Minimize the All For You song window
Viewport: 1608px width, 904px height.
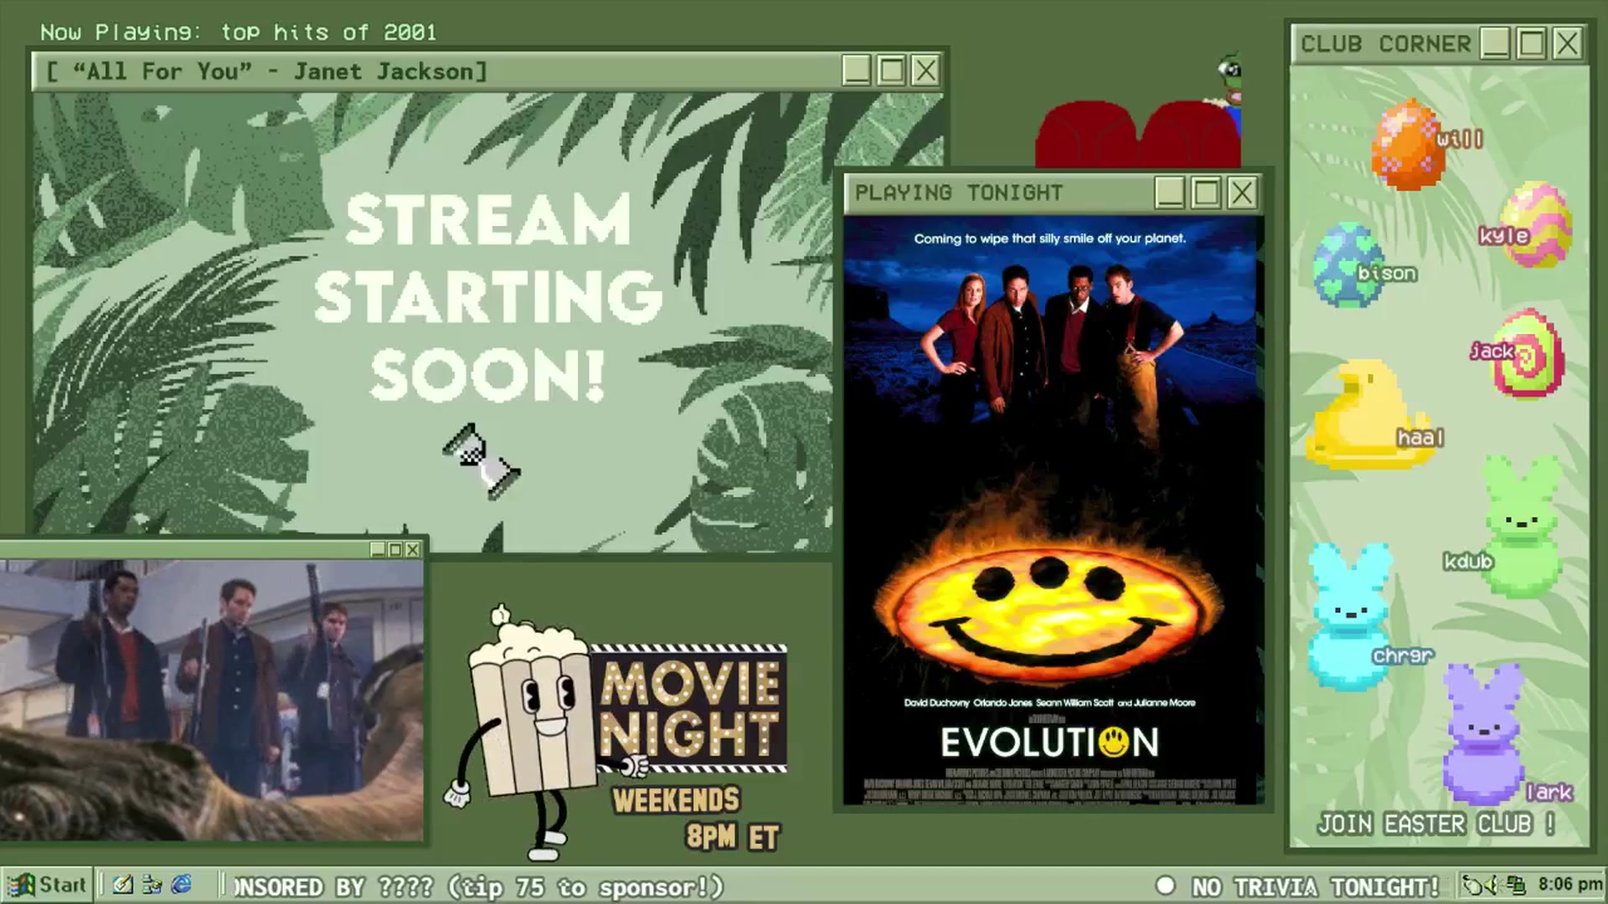pos(856,70)
